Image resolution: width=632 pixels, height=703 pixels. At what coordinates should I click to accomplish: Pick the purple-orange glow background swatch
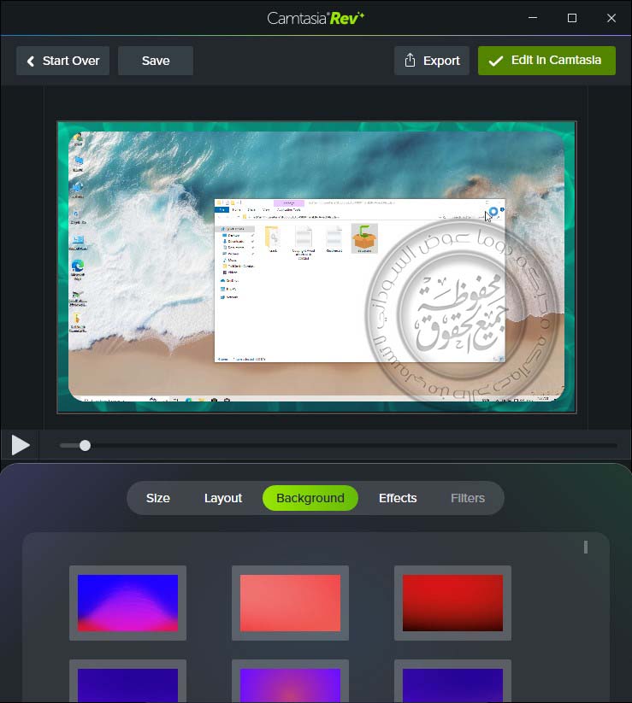pyautogui.click(x=290, y=683)
